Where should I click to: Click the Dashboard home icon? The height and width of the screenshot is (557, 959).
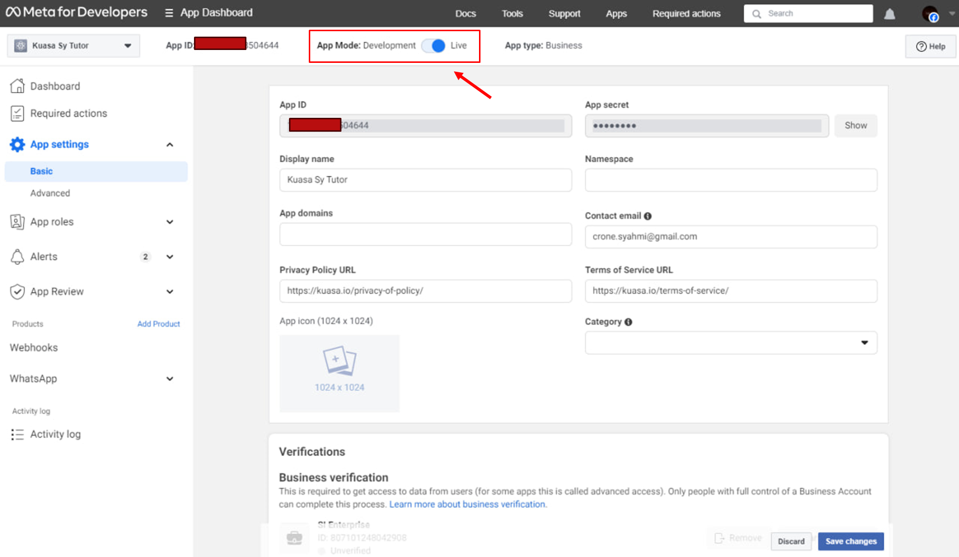coord(17,86)
